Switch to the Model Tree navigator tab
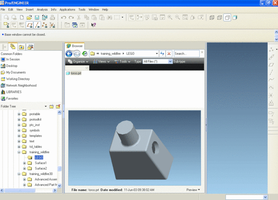The width and height of the screenshot is (278, 200). click(4, 47)
